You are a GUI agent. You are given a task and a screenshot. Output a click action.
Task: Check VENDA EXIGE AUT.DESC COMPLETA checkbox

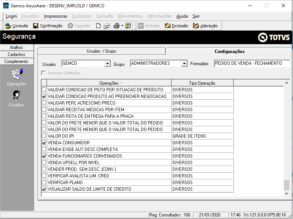[44, 149]
